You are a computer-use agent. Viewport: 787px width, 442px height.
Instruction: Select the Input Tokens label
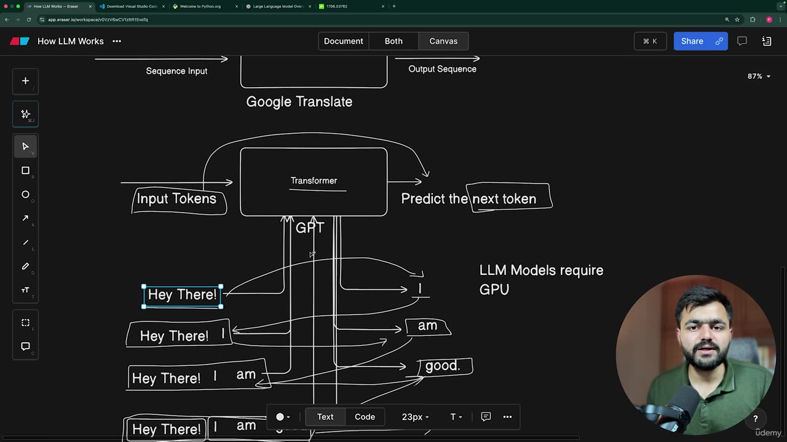point(176,198)
